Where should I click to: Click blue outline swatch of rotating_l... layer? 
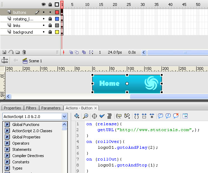[x=57, y=19]
